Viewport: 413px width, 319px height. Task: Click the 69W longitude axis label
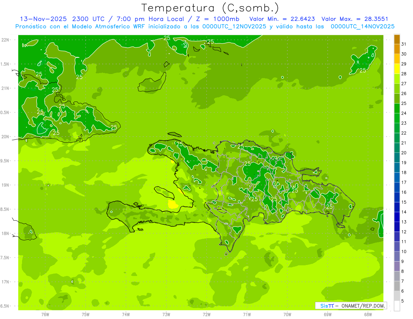pyautogui.click(x=328, y=314)
